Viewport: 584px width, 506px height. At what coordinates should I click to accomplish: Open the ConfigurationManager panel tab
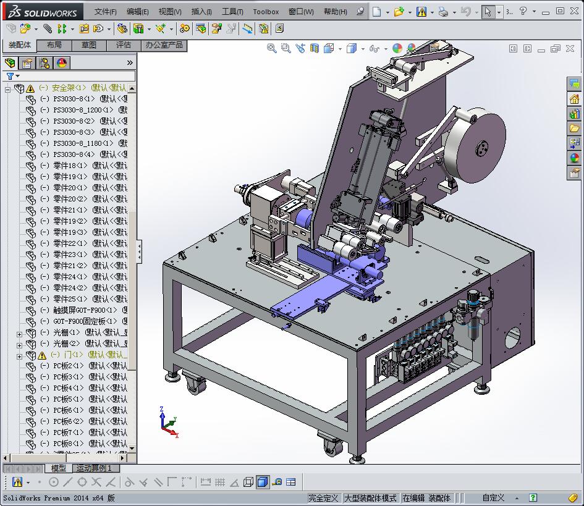[44, 63]
